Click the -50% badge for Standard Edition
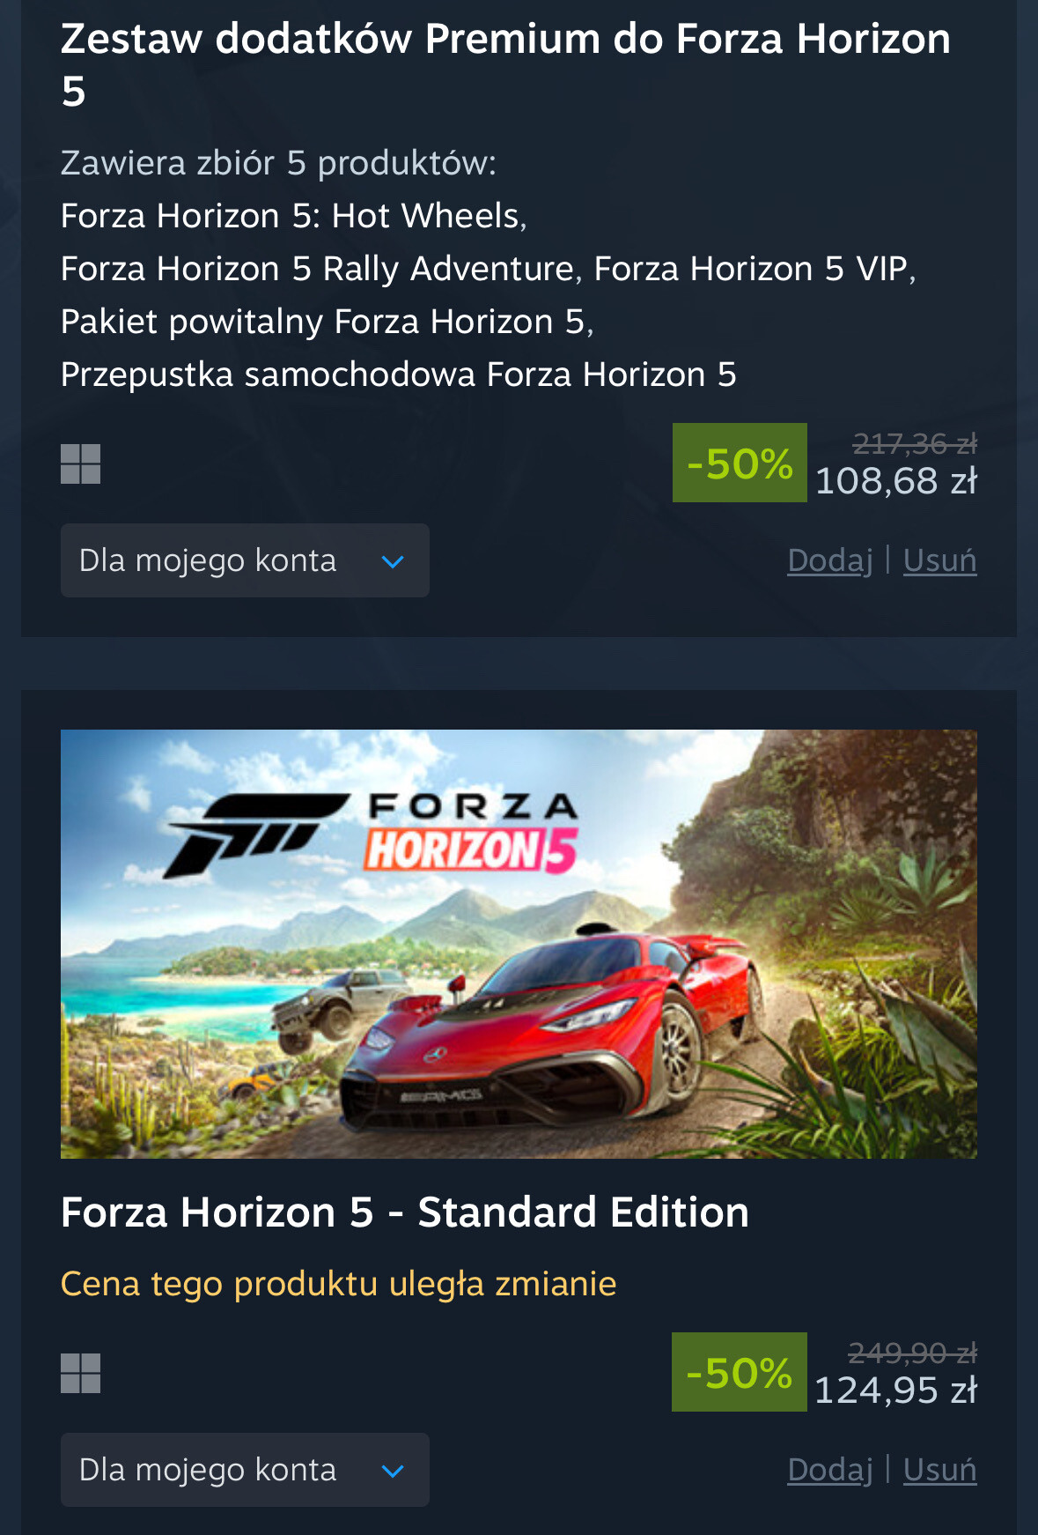The width and height of the screenshot is (1038, 1535). coord(740,1372)
